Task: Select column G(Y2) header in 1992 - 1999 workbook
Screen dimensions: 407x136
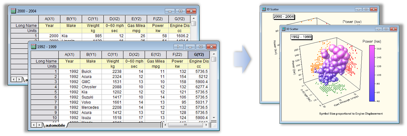Action: [199, 54]
